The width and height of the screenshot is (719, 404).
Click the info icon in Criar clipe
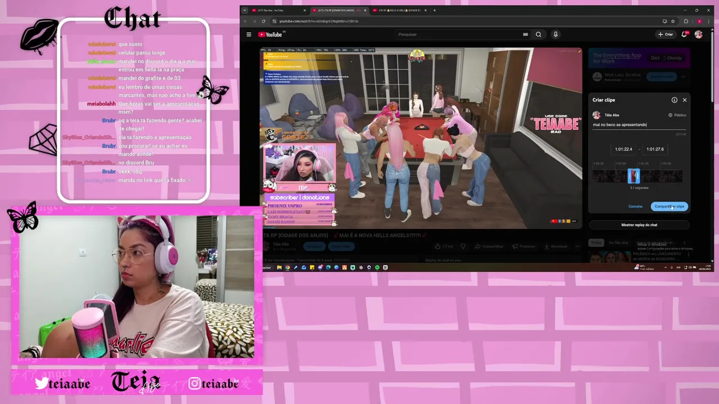(674, 100)
